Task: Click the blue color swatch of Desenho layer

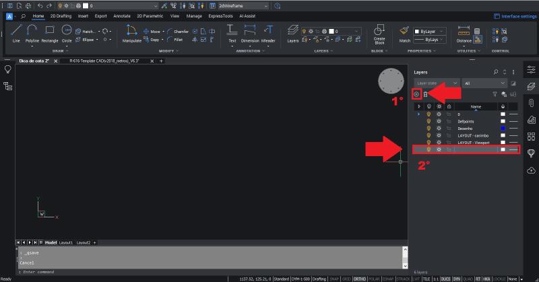Action: pyautogui.click(x=503, y=129)
